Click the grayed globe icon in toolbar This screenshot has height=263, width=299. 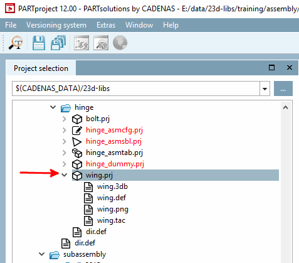point(120,43)
